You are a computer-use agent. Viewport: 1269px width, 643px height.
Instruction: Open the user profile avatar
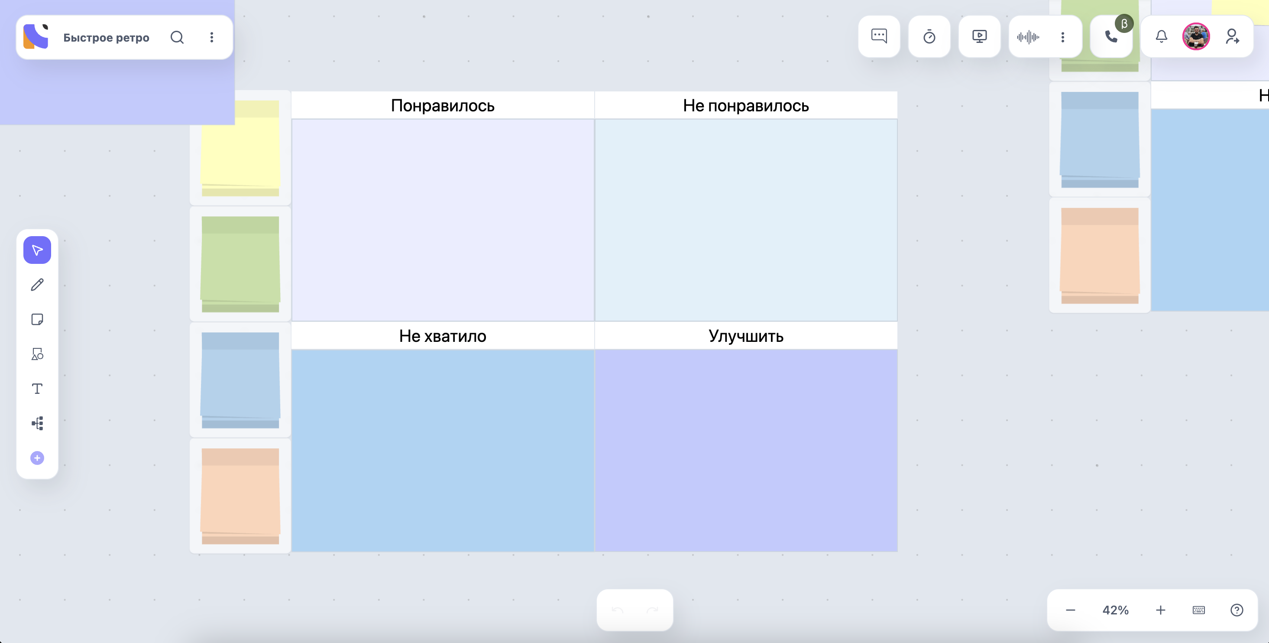point(1196,36)
